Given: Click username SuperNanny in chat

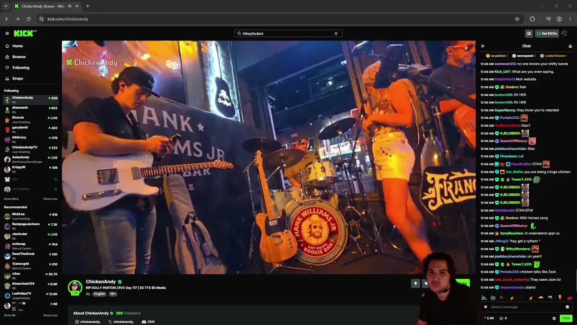Looking at the screenshot, I should [x=504, y=110].
